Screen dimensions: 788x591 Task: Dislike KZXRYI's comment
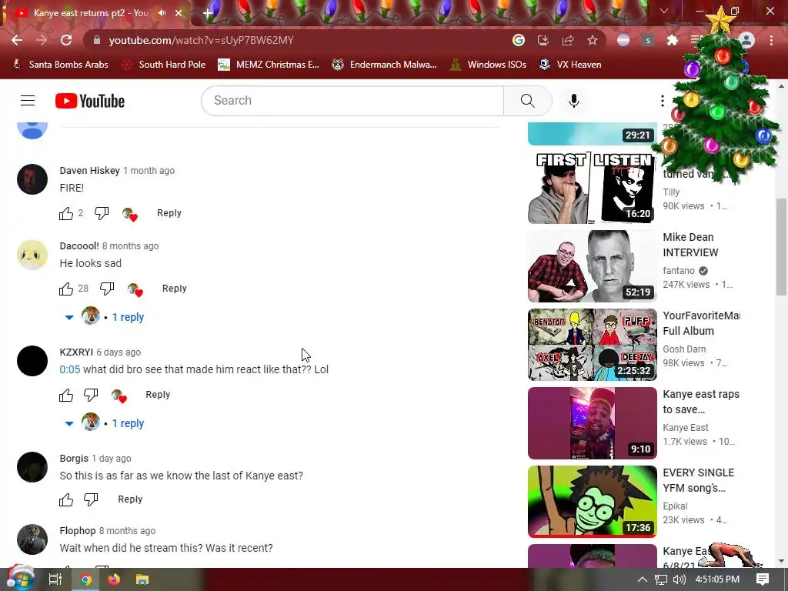pos(91,395)
